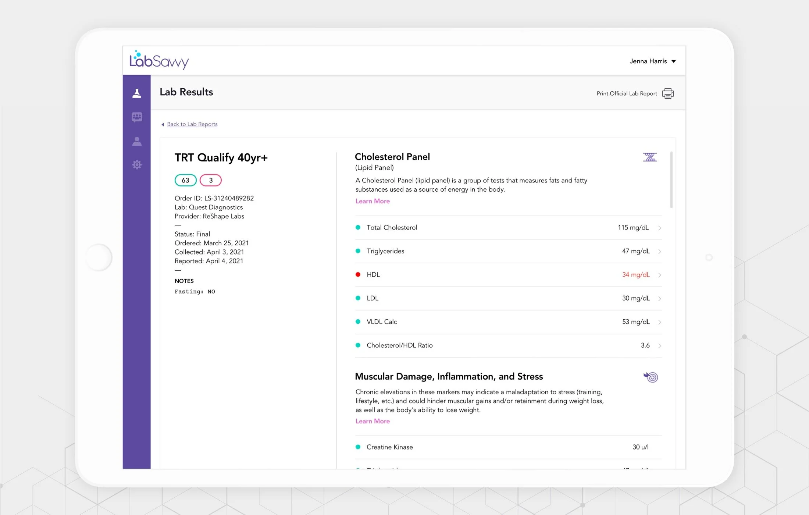Go back to Lab Reports link
This screenshot has width=809, height=515.
[192, 124]
